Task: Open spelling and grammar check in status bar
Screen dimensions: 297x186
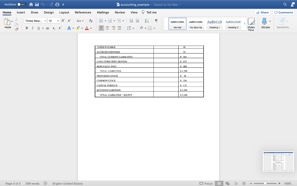Action: click(46, 183)
